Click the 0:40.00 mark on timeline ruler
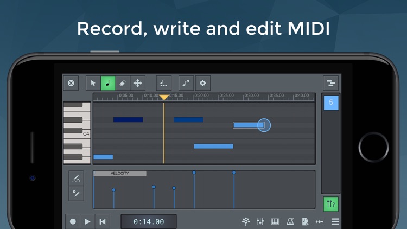407x229 pixels. pos(302,96)
